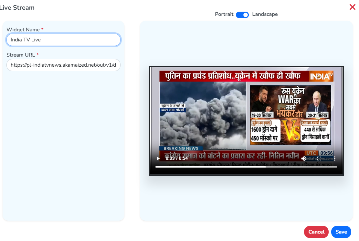
Task: Click the Landscape label
Action: (x=265, y=14)
